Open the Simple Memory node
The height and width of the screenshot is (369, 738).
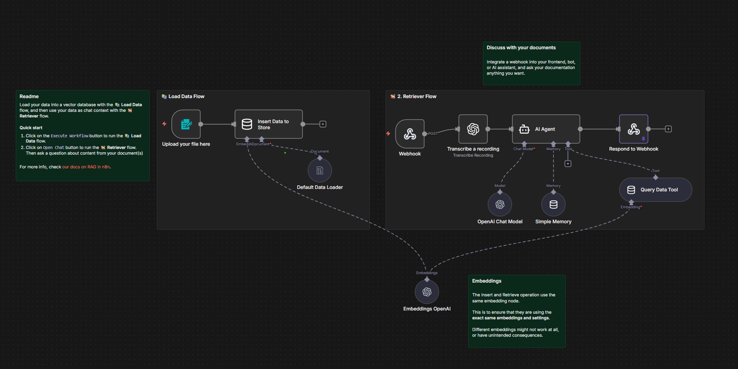[553, 204]
